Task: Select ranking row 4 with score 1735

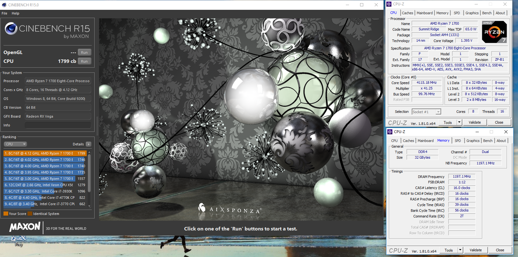Action: point(45,172)
